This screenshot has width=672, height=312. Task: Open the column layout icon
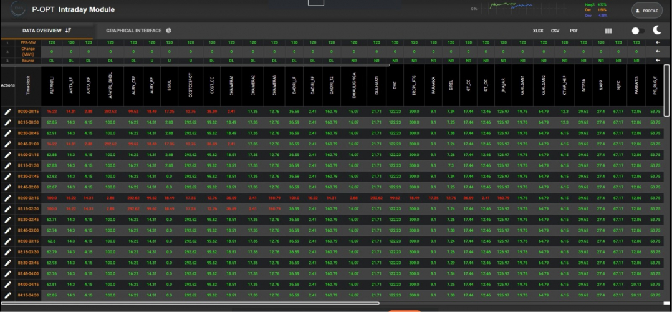click(608, 31)
